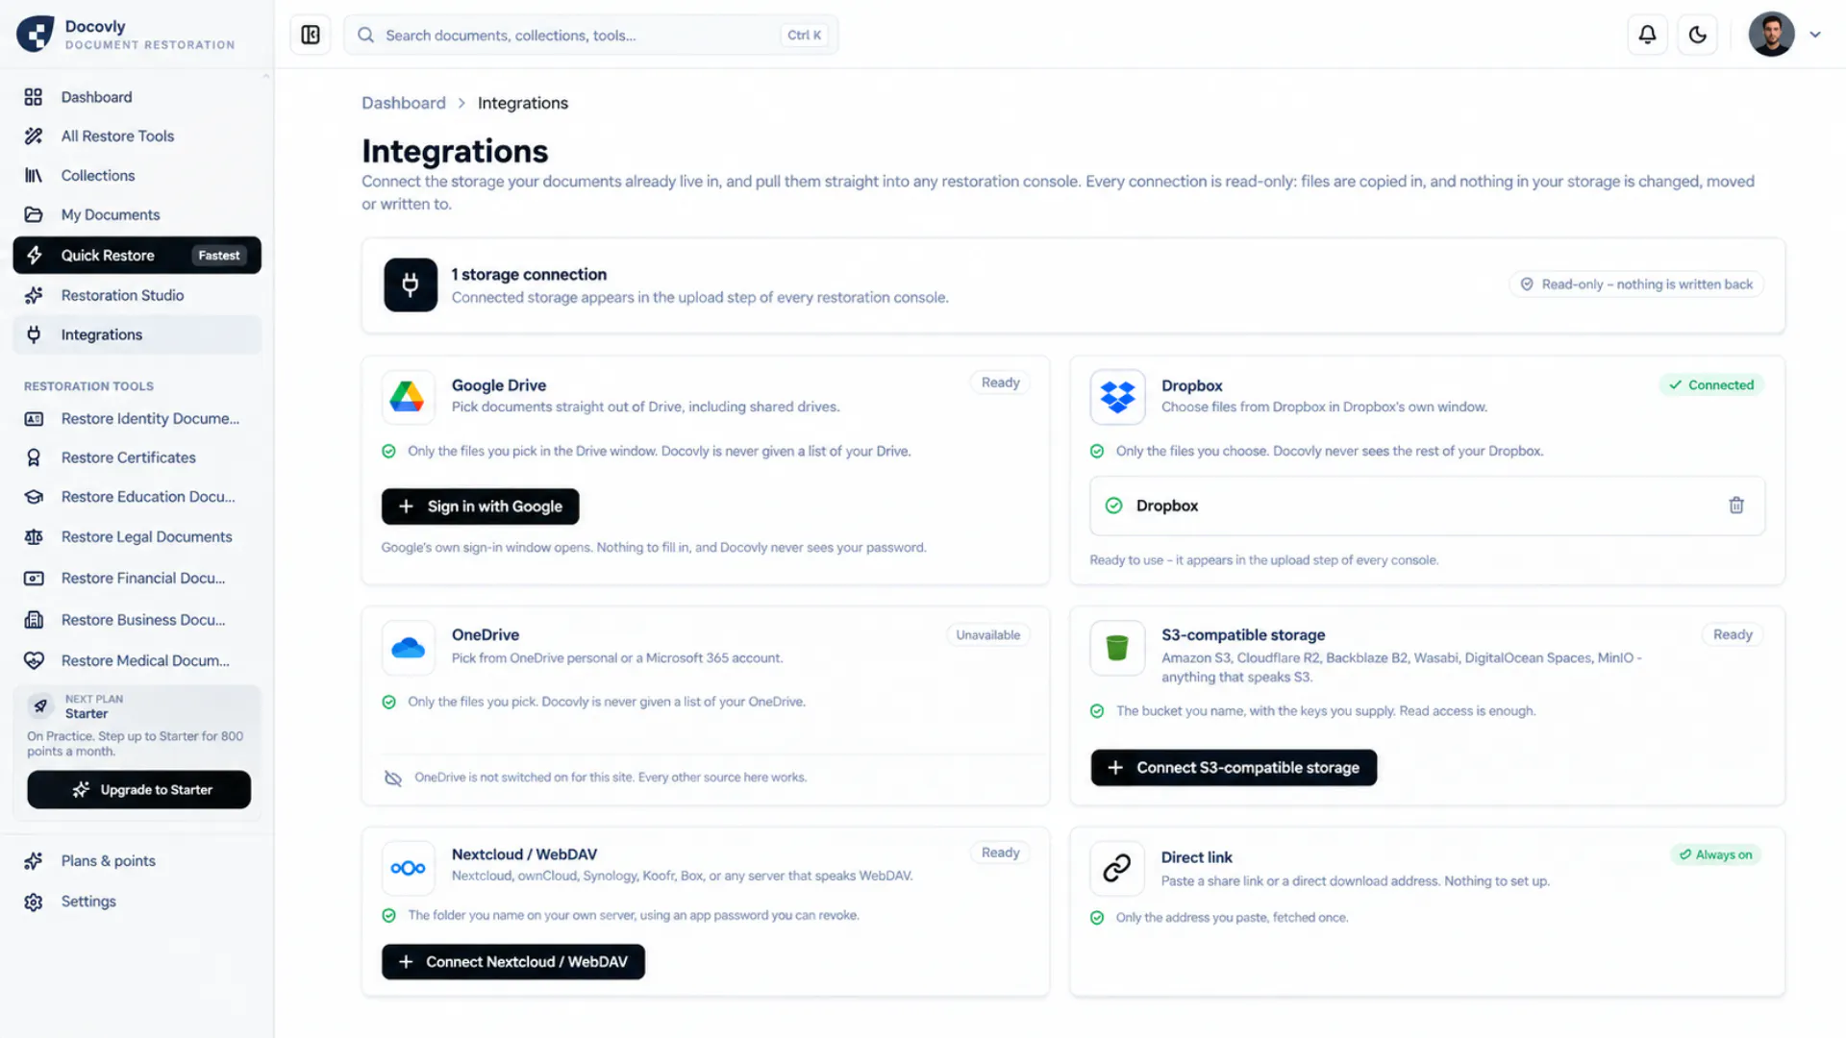Viewport: 1846px width, 1038px height.
Task: Select the connected Dropbox entry
Action: (1428, 507)
